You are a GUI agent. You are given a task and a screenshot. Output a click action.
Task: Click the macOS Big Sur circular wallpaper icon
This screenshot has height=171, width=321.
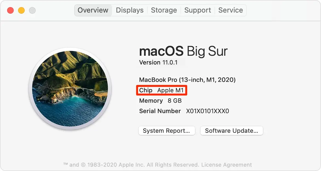(70, 89)
